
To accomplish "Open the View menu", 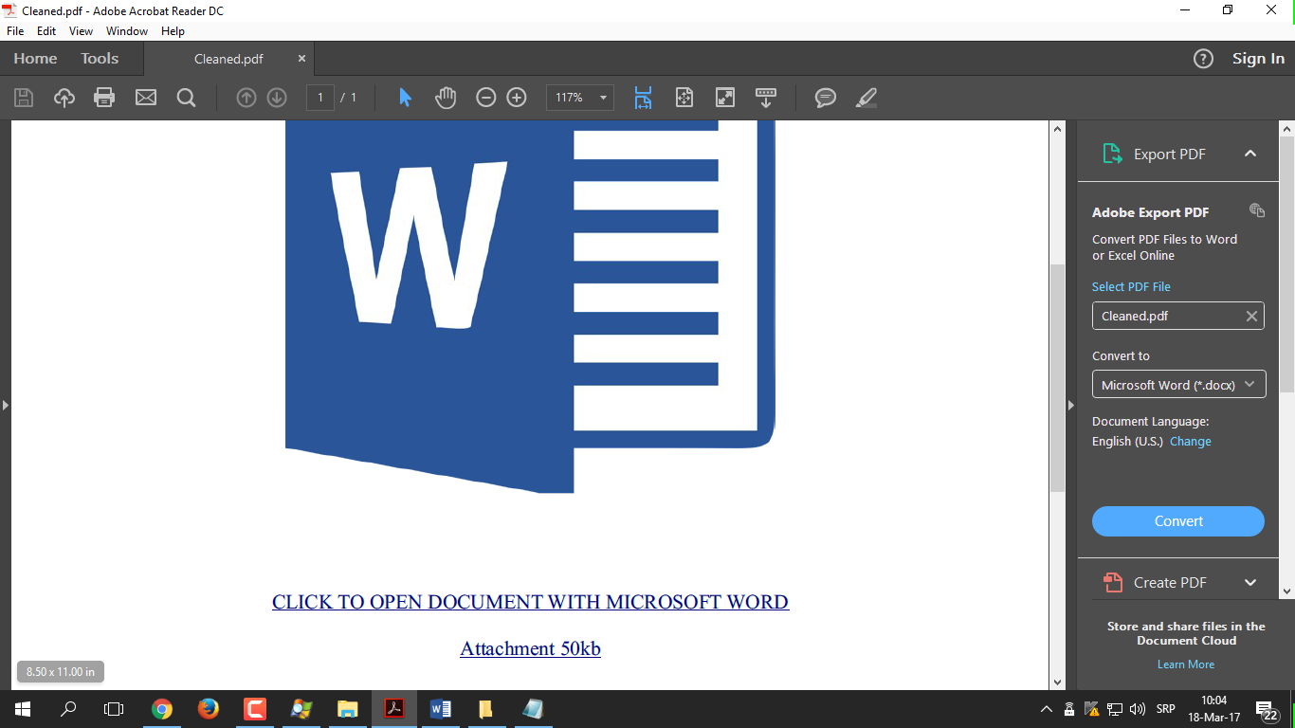I will [81, 31].
